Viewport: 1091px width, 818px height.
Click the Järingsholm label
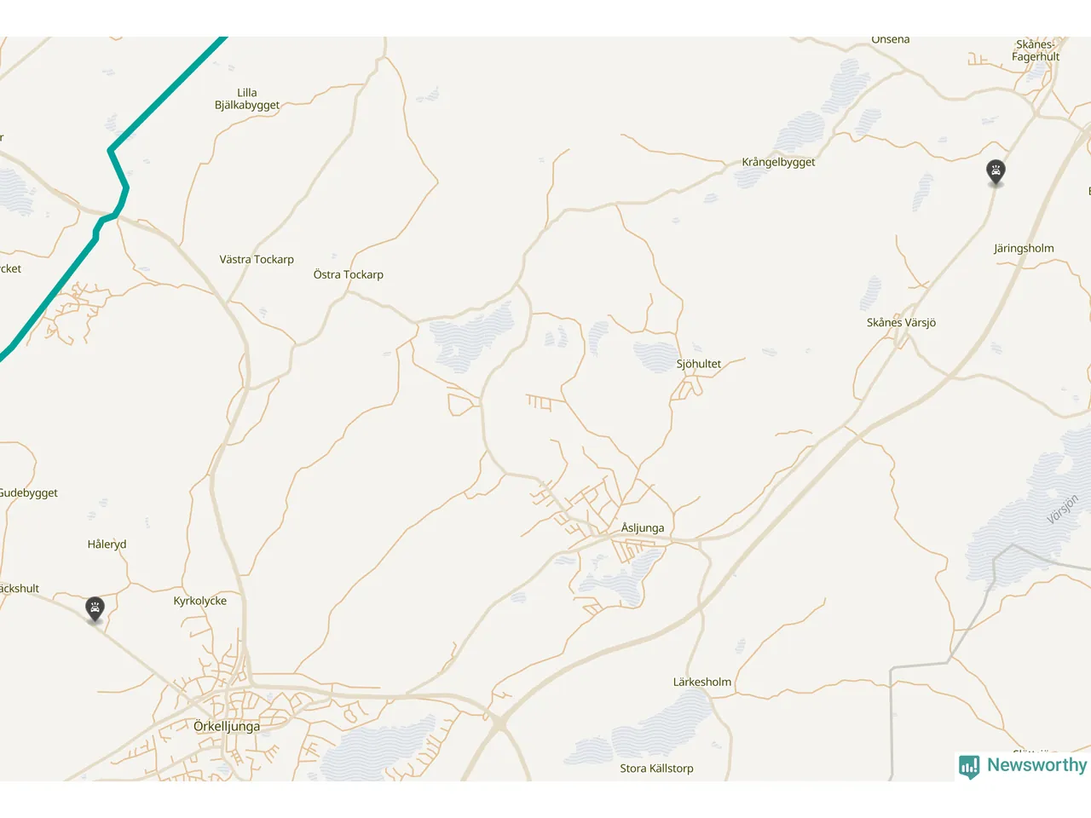(x=1024, y=249)
